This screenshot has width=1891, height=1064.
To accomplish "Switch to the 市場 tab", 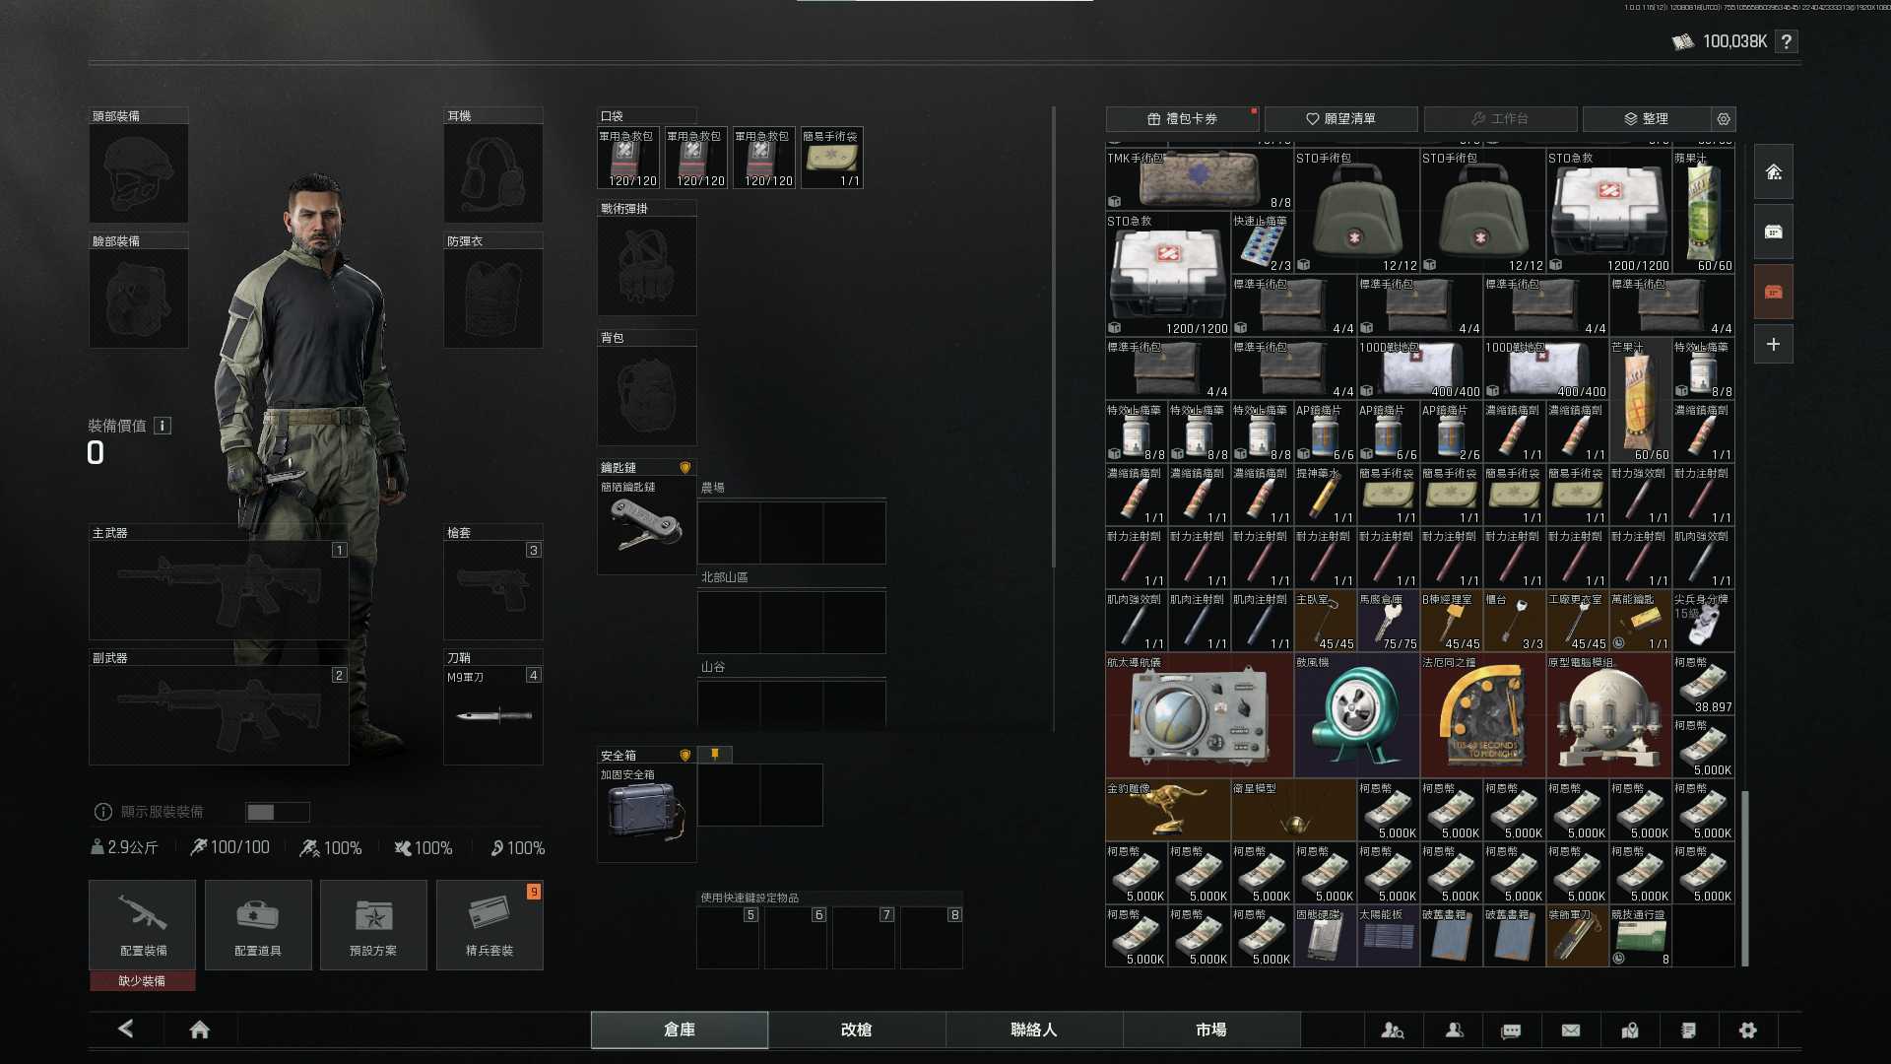I will pos(1210,1030).
